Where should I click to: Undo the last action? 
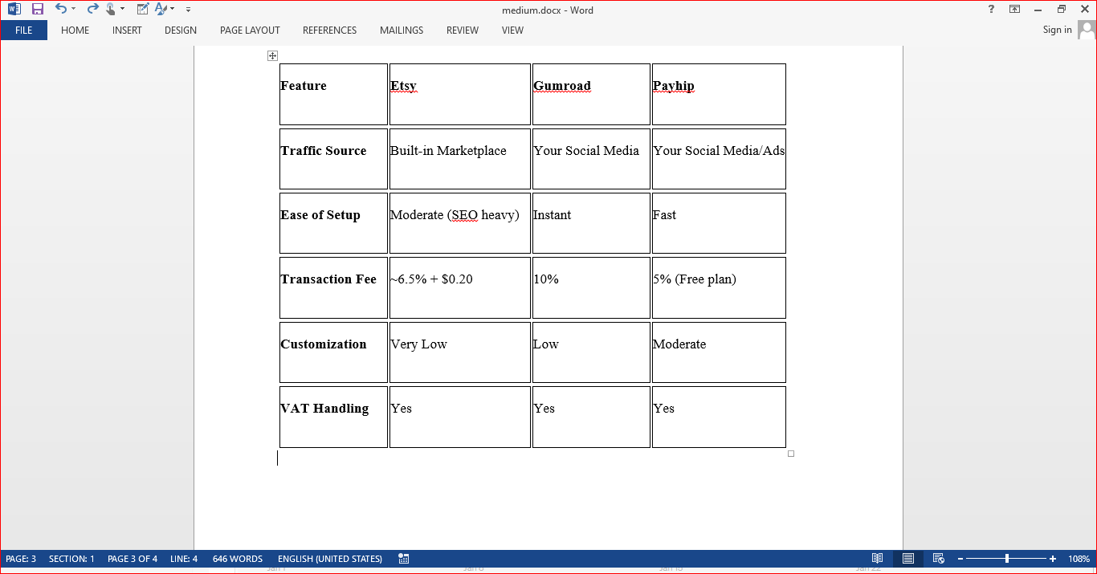[60, 9]
